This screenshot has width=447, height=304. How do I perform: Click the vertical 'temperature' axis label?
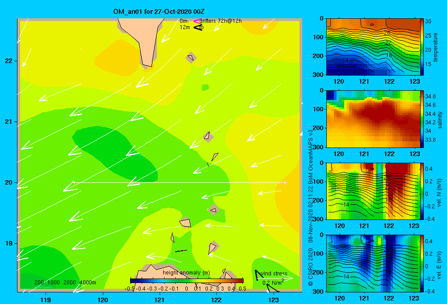click(x=435, y=47)
